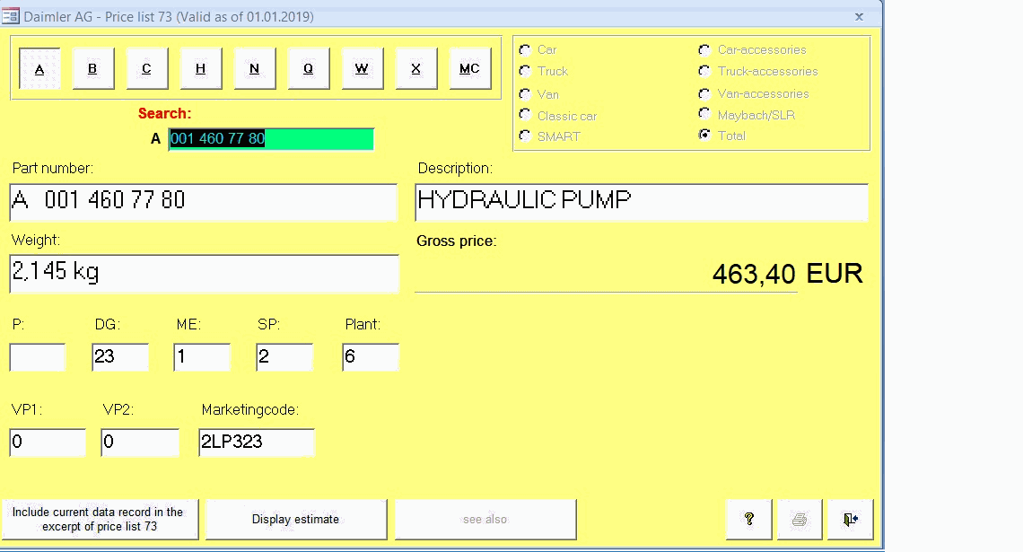Select the Truck radio option
The height and width of the screenshot is (552, 1023).
pos(525,71)
